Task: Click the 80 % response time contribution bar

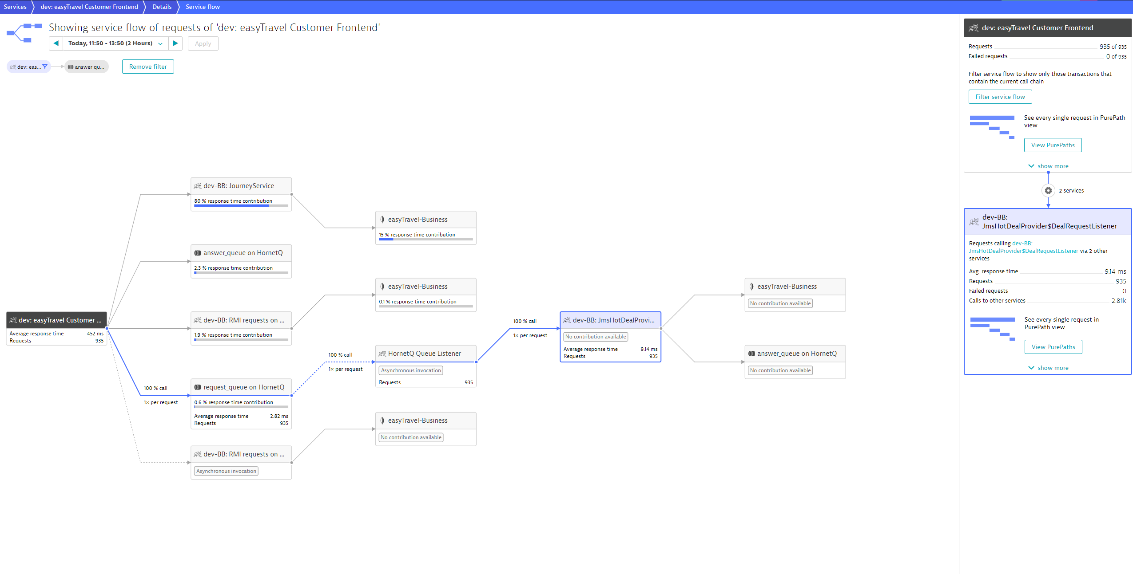Action: point(241,205)
